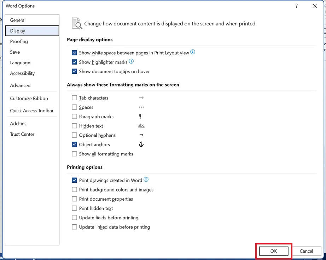Toggle Show highlighter marks checkbox
The image size is (326, 260).
click(x=75, y=62)
